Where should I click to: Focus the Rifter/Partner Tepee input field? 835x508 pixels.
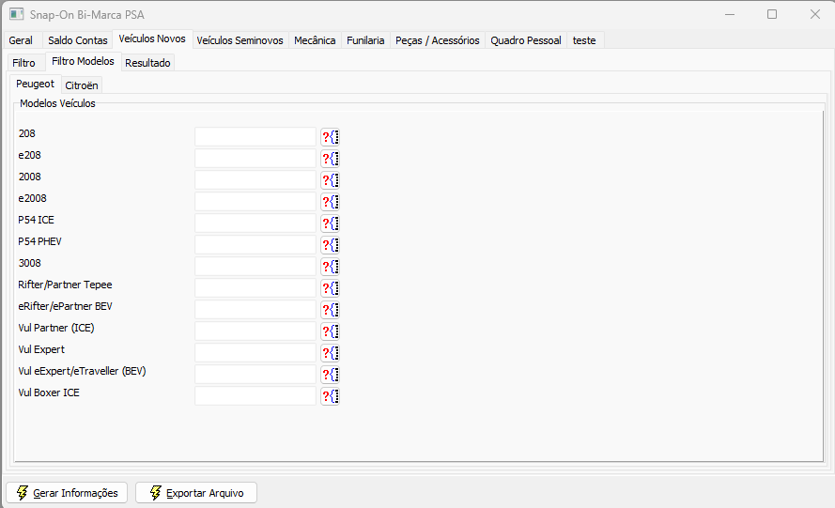(x=255, y=287)
